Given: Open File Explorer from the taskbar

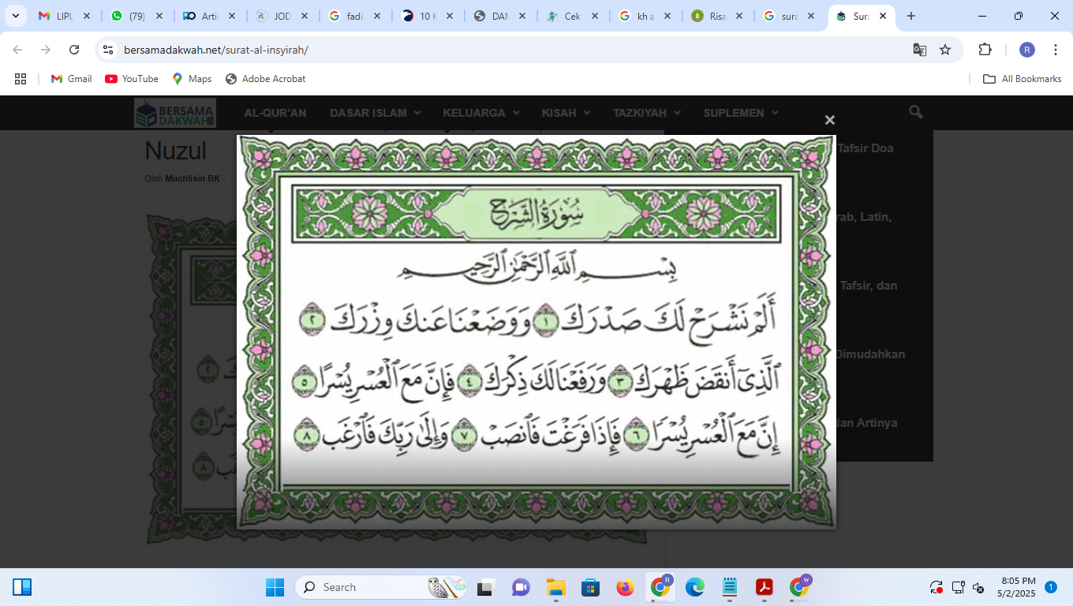Looking at the screenshot, I should point(556,587).
